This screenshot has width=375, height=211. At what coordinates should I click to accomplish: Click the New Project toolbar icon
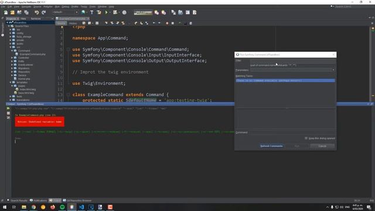click(x=12, y=12)
